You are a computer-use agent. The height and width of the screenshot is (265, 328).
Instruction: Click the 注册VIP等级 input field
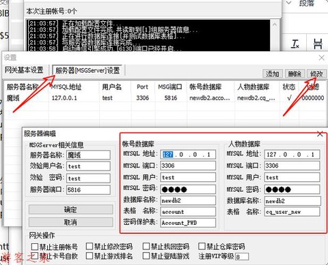(x=242, y=257)
